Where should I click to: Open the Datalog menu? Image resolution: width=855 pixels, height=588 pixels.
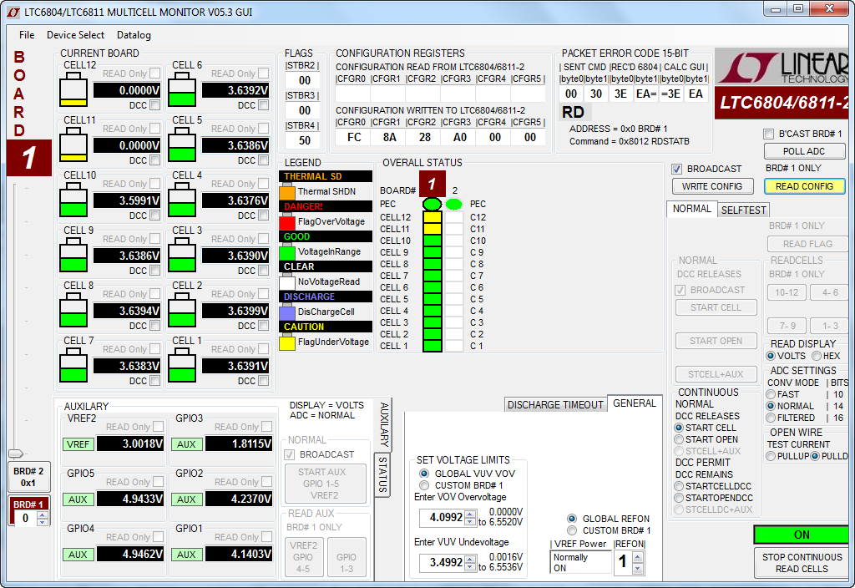click(134, 35)
